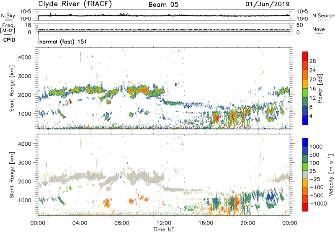
Task: Click the 08:00 time axis label
Action: tap(122, 223)
